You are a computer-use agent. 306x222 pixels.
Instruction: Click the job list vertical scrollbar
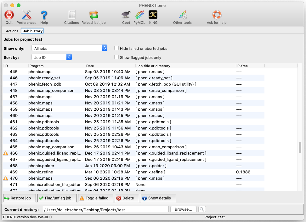pyautogui.click(x=300, y=148)
